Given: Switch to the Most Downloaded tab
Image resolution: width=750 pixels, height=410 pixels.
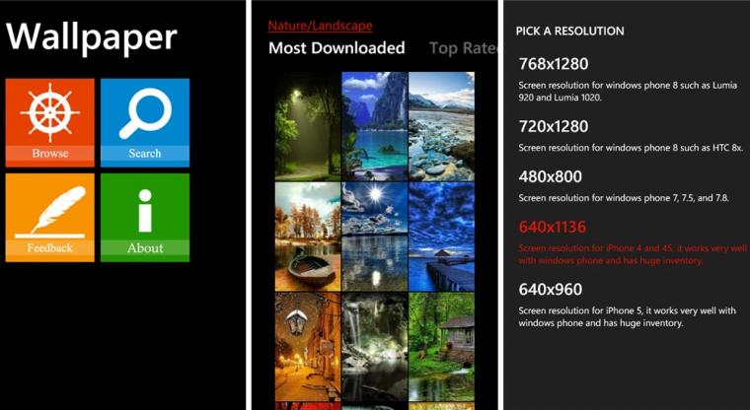Looking at the screenshot, I should tap(337, 47).
